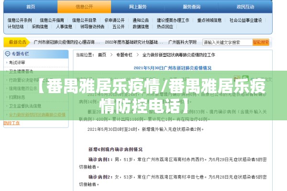Click the 计划总结 submenu link
Image resolution: width=287 pixels, height=191 pixels.
[16, 27]
